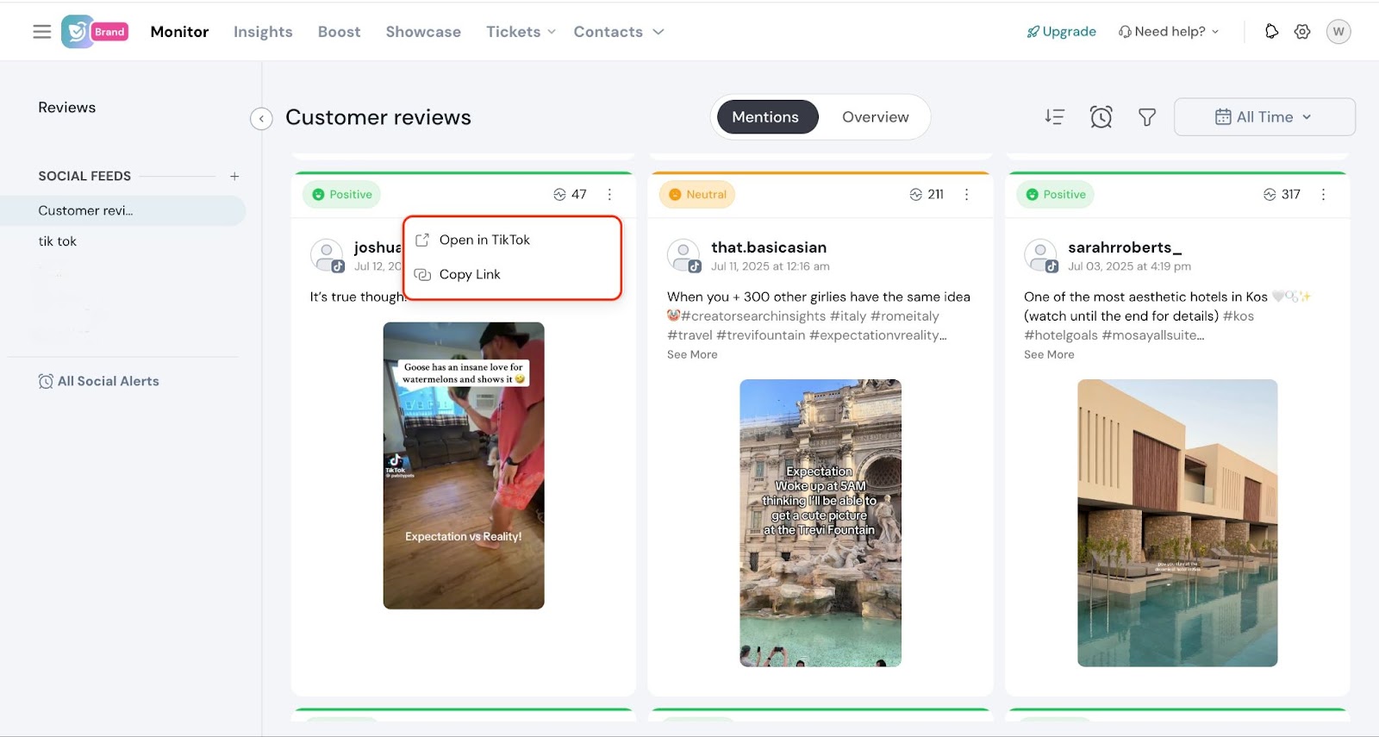Open three-dot menu on sarahrroberts_ card
Viewport: 1379px width, 737px height.
tap(1323, 195)
